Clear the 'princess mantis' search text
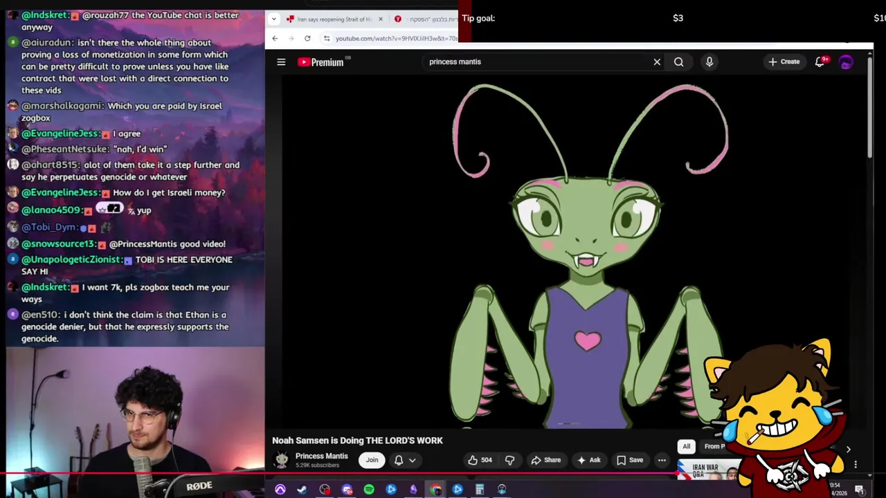This screenshot has height=498, width=886. 657,62
